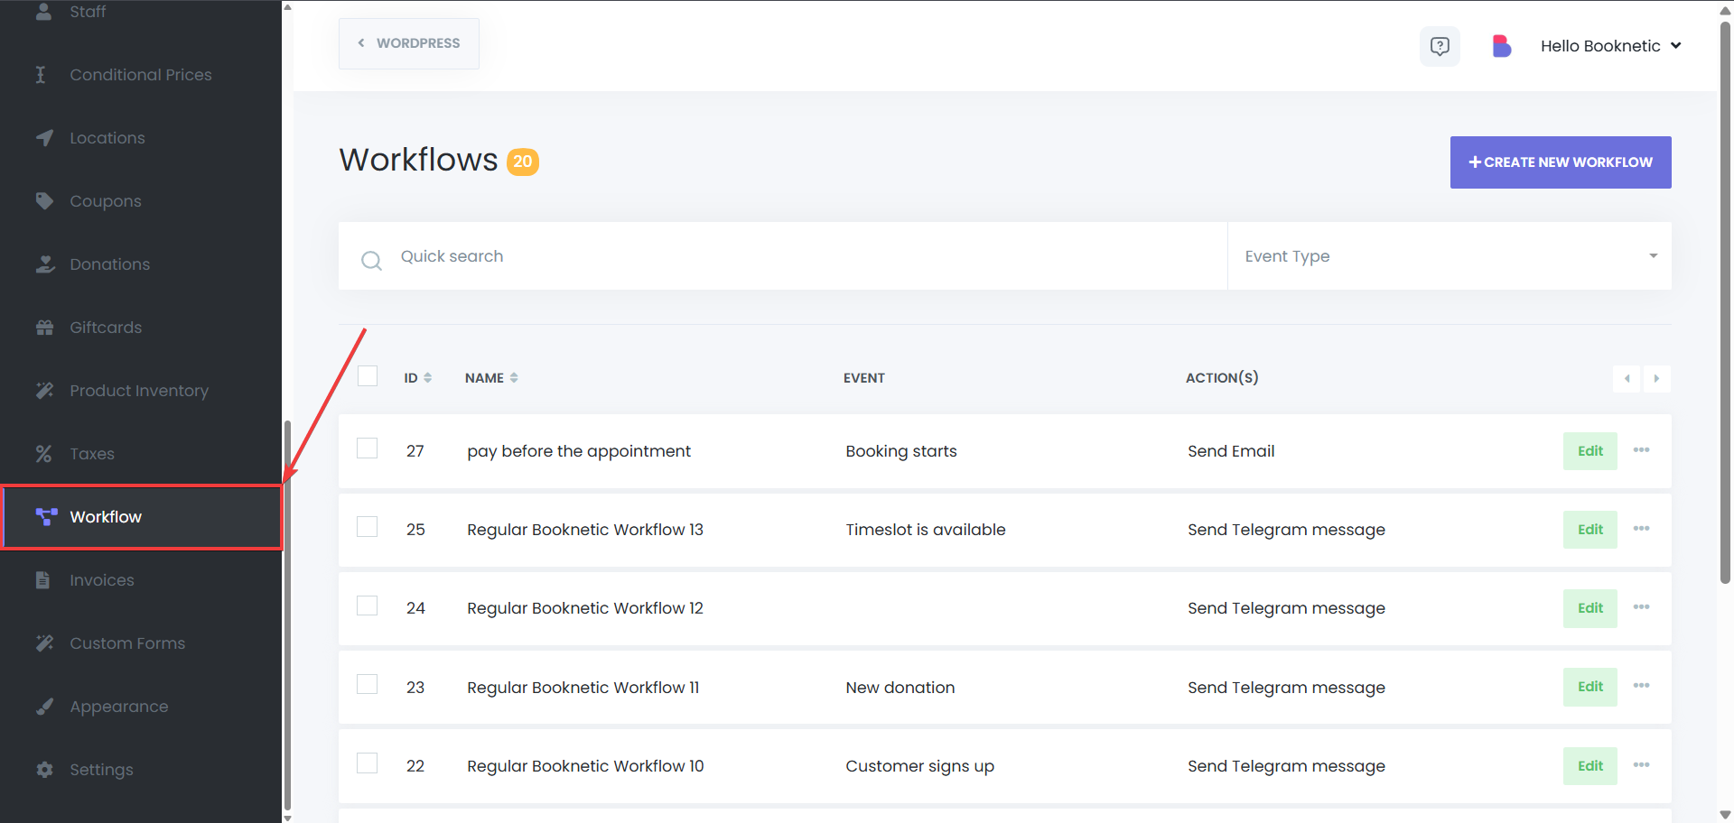The image size is (1734, 823).
Task: Open Appearance menu item
Action: [x=141, y=707]
